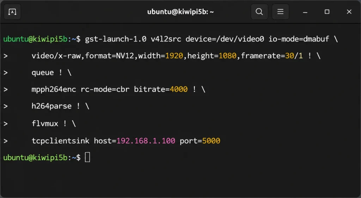Maximize the terminal window
This screenshot has height=198, width=361.
coord(327,12)
